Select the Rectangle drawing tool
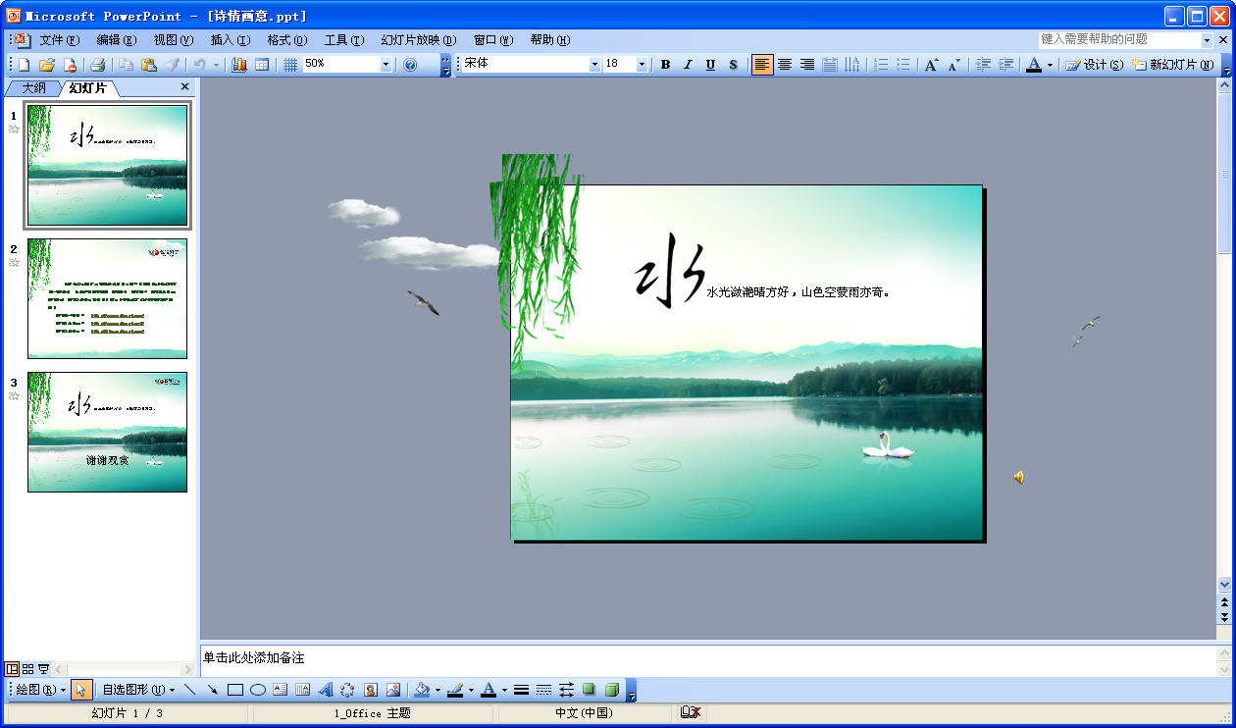This screenshot has height=728, width=1236. [235, 690]
